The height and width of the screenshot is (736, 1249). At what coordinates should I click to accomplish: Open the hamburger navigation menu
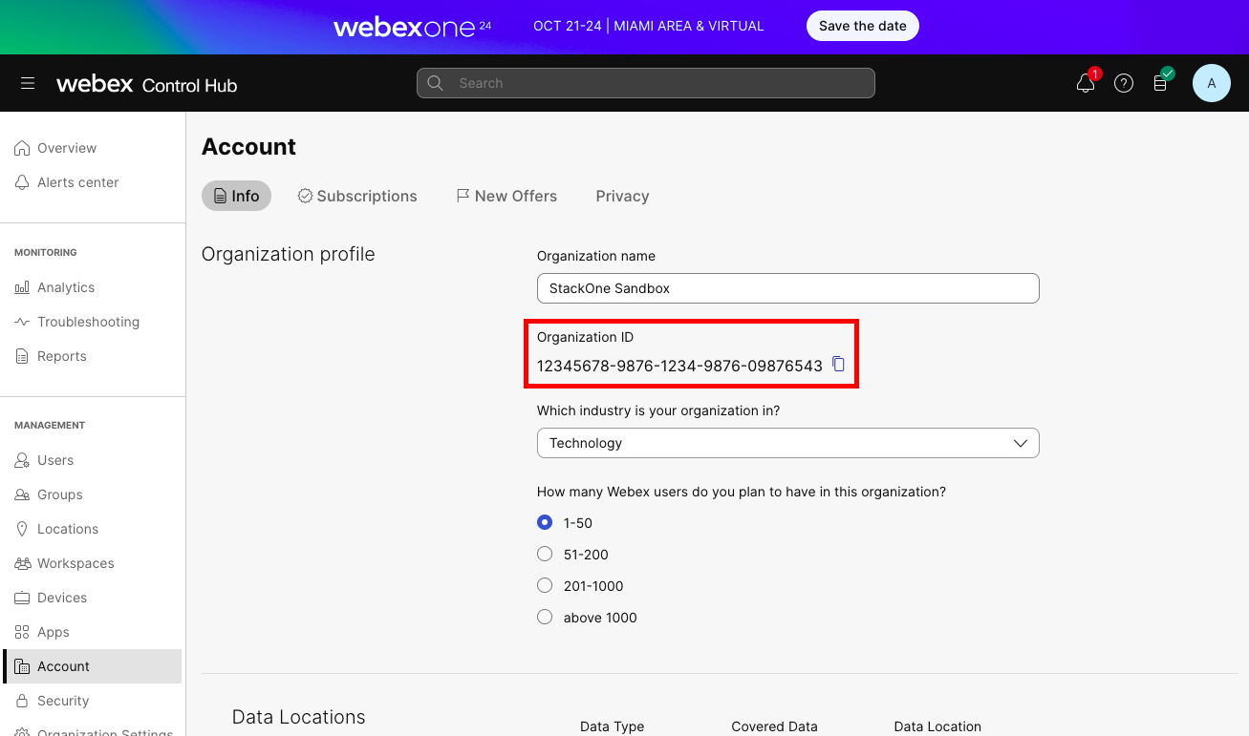(x=28, y=83)
